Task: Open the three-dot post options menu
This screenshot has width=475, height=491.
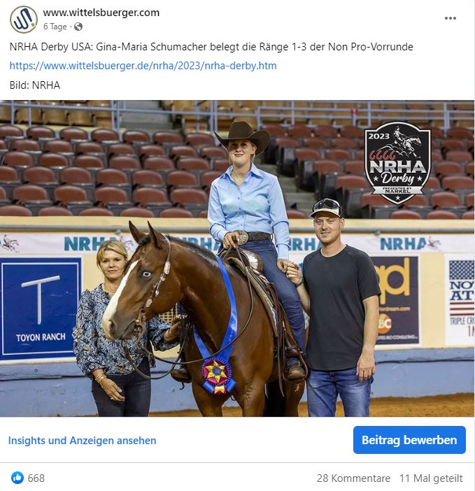Action: click(x=451, y=18)
